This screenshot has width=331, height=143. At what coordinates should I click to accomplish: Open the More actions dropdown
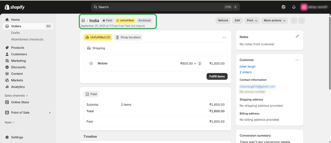tap(274, 21)
